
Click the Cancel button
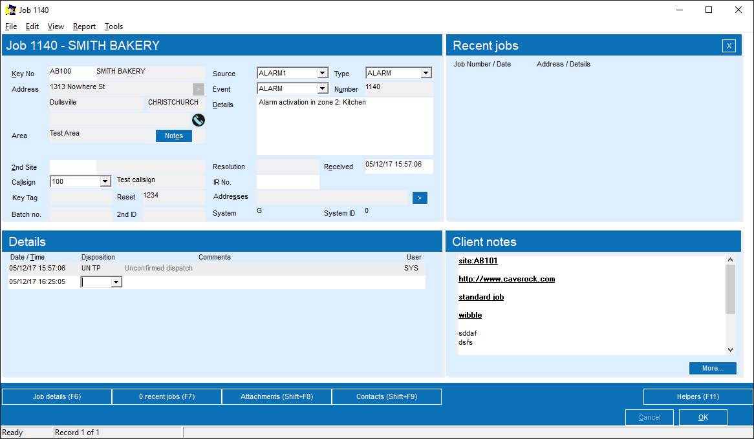(x=649, y=418)
